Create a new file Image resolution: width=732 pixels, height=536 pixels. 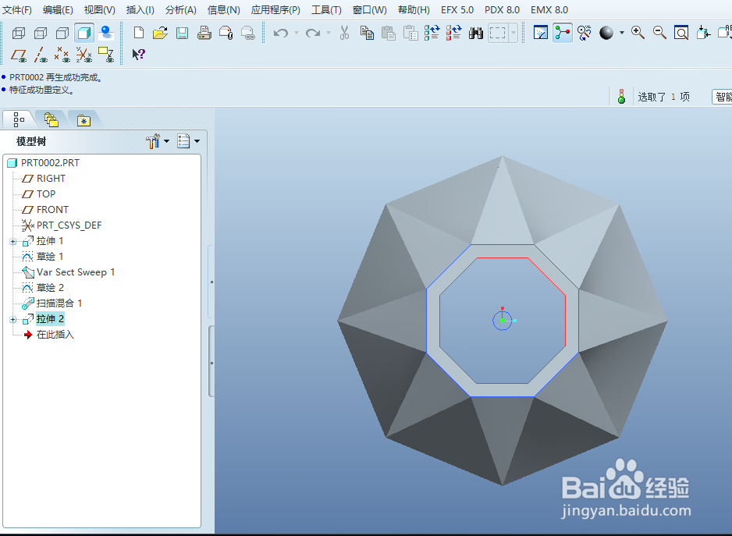(x=139, y=33)
